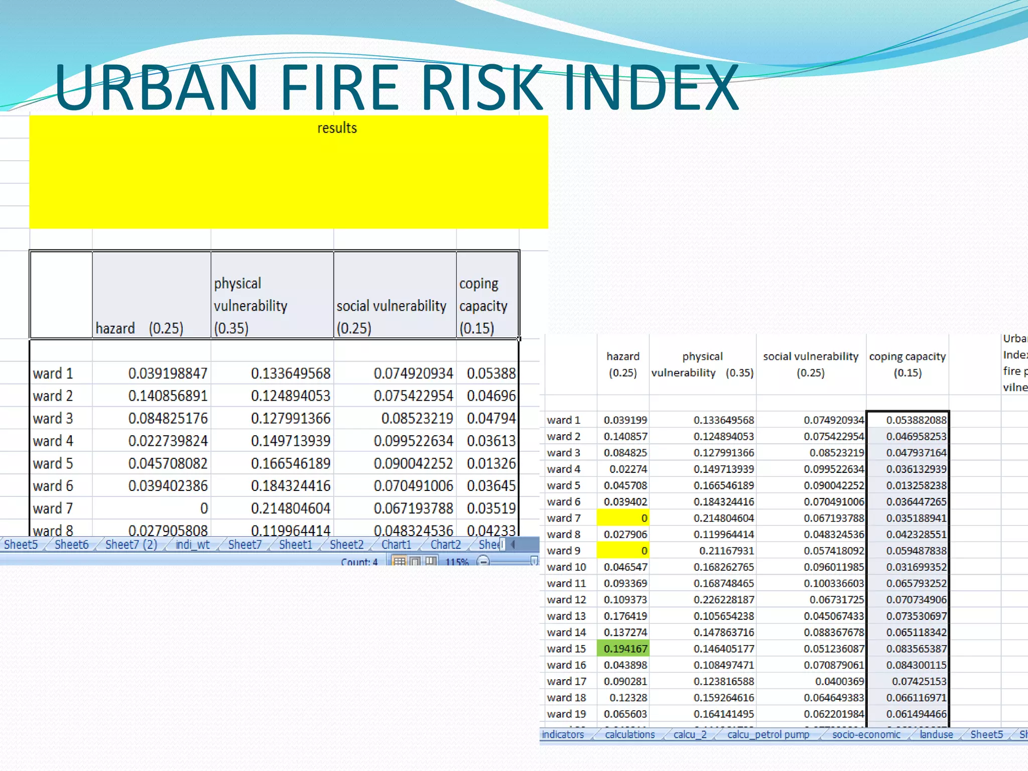Open the Sheet6 tab
The height and width of the screenshot is (771, 1028).
71,545
